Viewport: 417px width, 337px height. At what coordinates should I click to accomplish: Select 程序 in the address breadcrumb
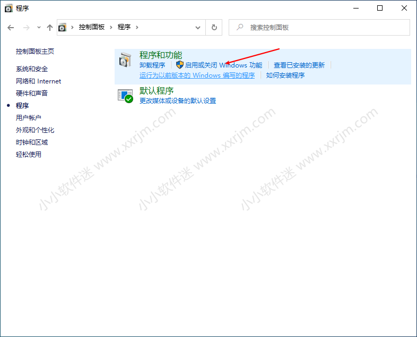pyautogui.click(x=124, y=27)
